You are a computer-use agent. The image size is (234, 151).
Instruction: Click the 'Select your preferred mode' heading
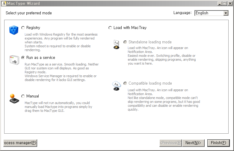point(29,13)
